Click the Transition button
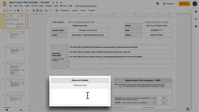 [92, 11]
